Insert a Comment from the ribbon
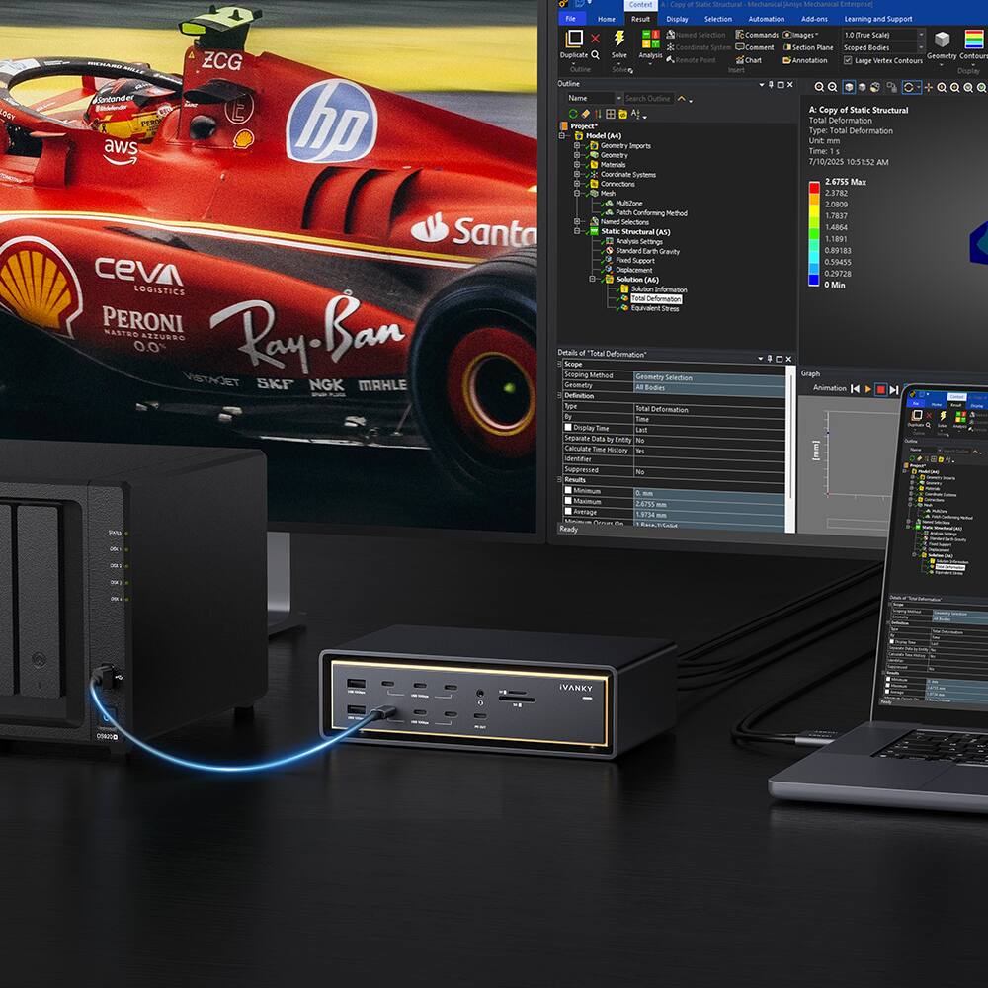The height and width of the screenshot is (988, 988). point(754,47)
